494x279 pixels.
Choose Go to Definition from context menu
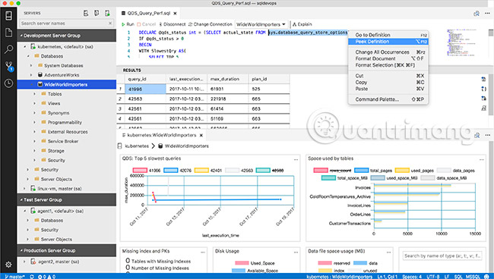point(388,35)
